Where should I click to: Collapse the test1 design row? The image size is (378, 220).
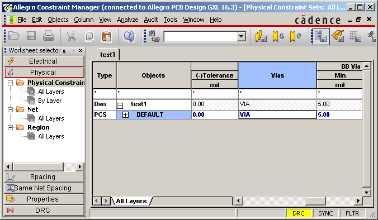click(x=120, y=106)
